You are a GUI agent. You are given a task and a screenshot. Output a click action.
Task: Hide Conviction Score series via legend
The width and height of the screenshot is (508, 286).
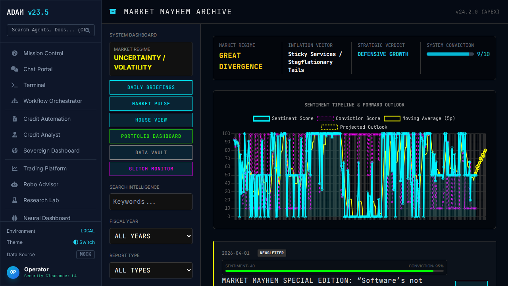click(348, 118)
